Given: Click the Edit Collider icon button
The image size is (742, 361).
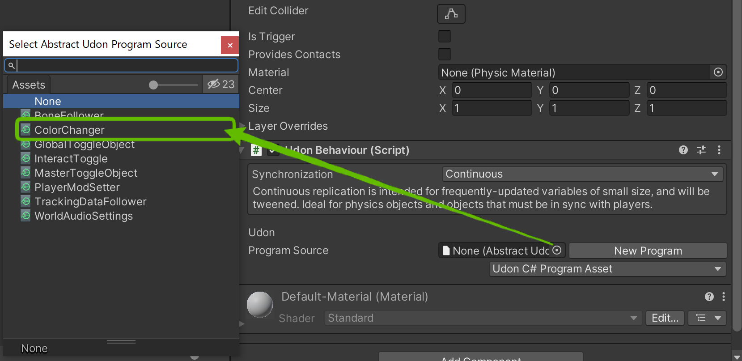Looking at the screenshot, I should 451,14.
